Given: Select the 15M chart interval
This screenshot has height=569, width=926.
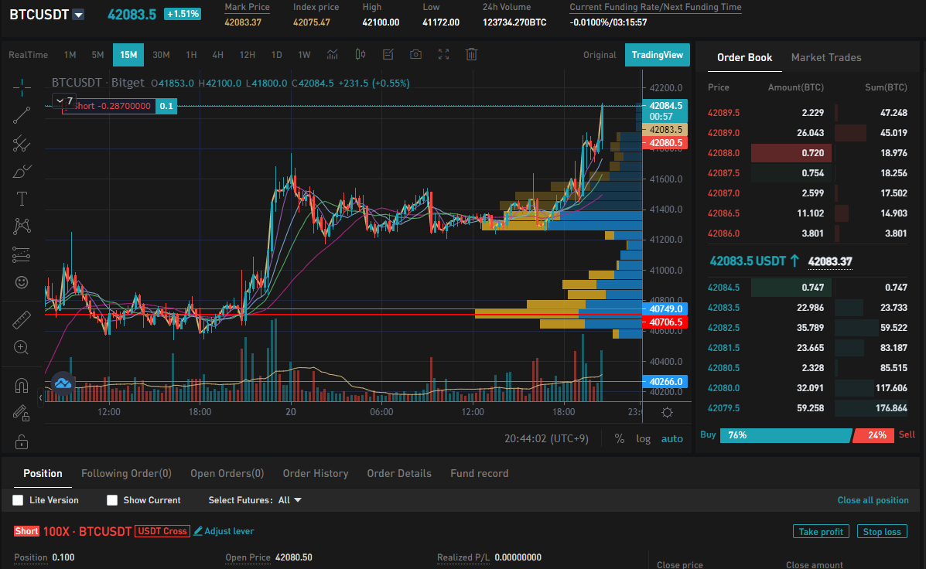Looking at the screenshot, I should pos(128,55).
